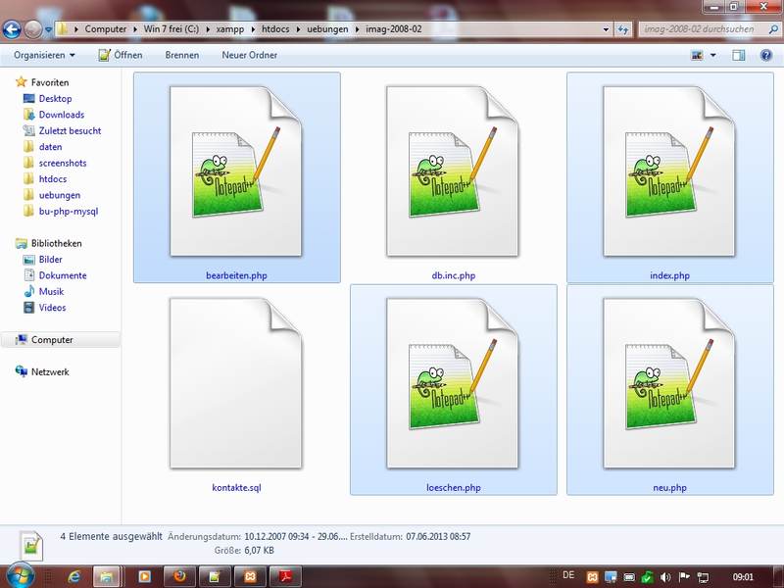The width and height of the screenshot is (784, 588).
Task: Open Downloads in the Favoriten list
Action: (61, 115)
